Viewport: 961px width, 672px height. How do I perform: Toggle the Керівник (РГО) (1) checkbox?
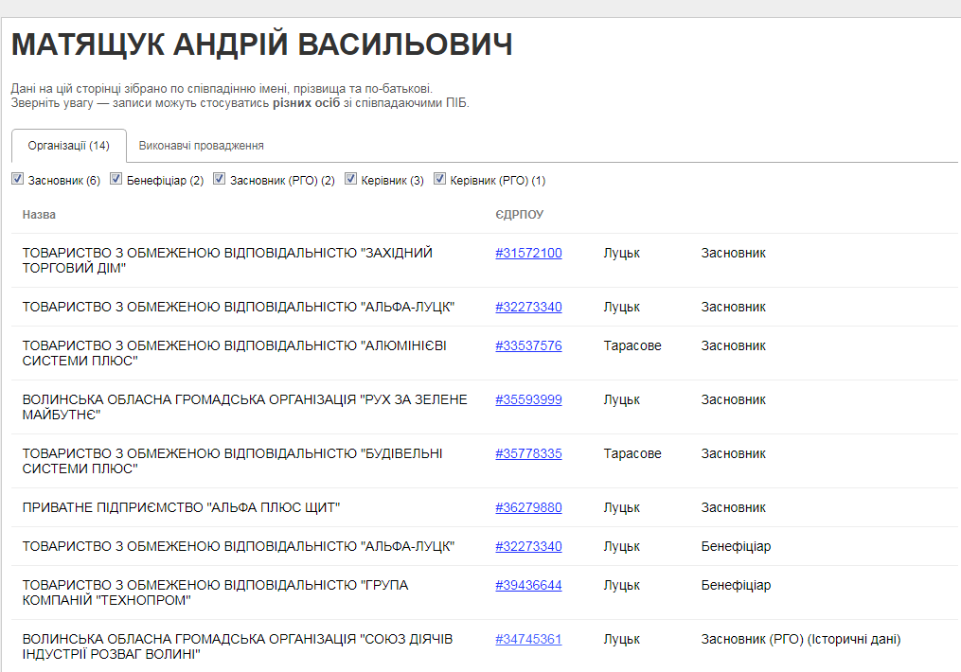440,179
